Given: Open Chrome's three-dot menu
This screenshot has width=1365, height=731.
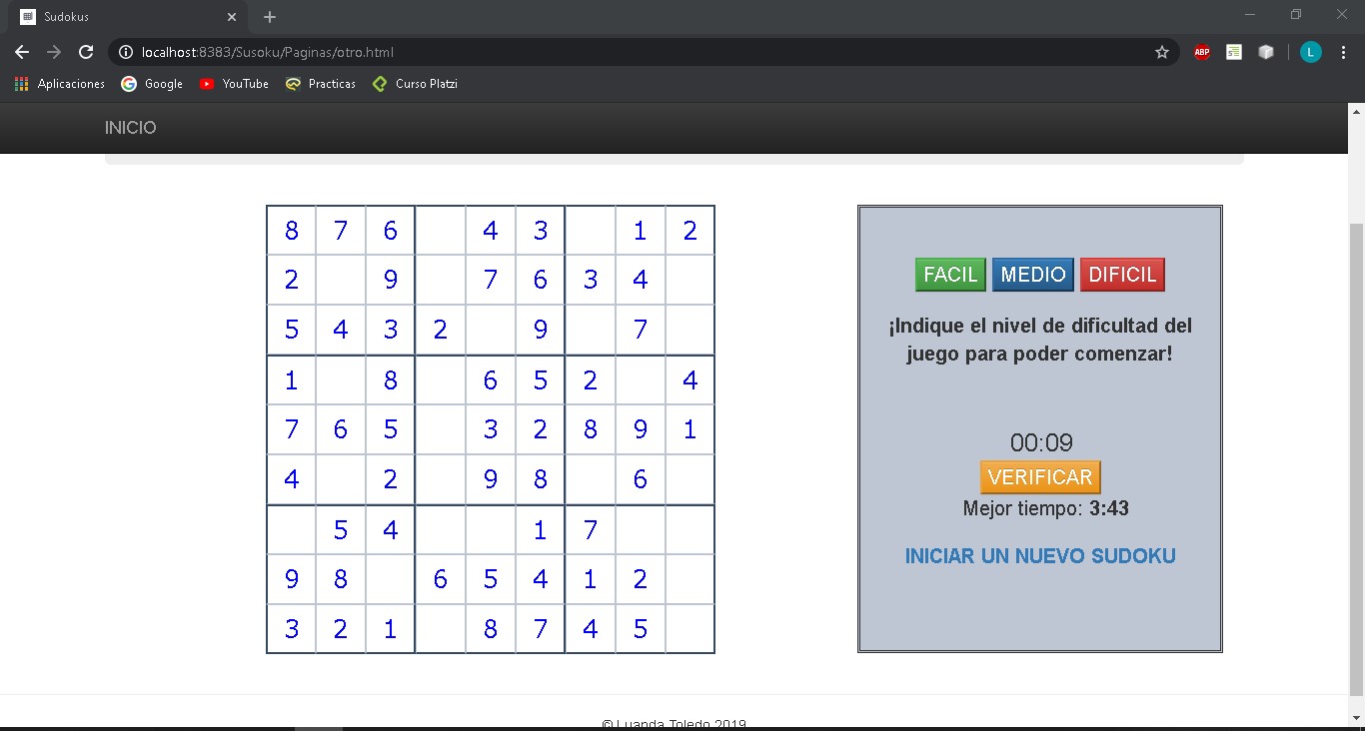Looking at the screenshot, I should pos(1344,52).
